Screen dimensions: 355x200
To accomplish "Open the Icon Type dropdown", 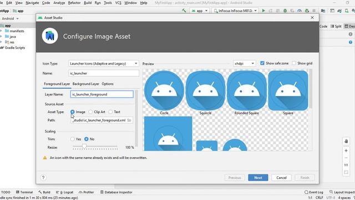I will tap(104, 64).
